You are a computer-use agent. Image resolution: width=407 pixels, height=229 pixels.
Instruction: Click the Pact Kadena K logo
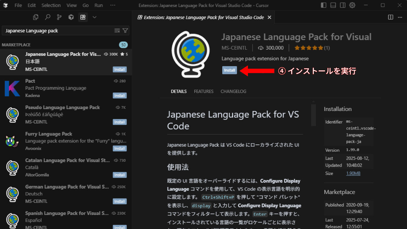(x=12, y=88)
